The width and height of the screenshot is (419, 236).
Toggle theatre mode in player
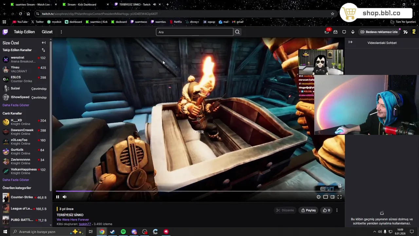point(333,197)
